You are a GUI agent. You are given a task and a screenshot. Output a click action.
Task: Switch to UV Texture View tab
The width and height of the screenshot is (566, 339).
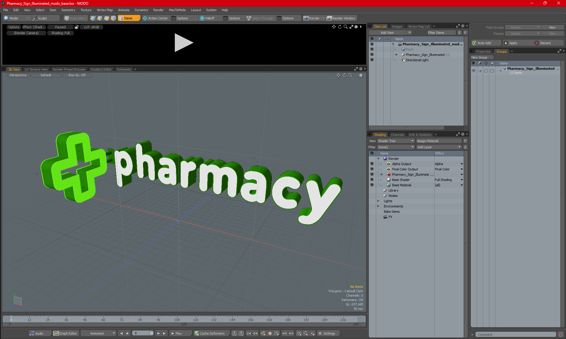coord(36,69)
